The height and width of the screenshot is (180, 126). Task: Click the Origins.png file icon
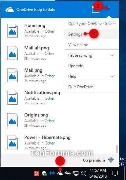coord(12,120)
